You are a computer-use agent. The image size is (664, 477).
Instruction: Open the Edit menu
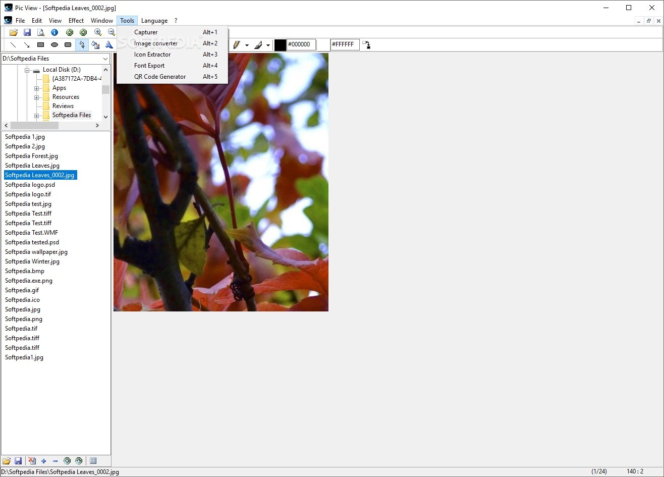point(37,21)
